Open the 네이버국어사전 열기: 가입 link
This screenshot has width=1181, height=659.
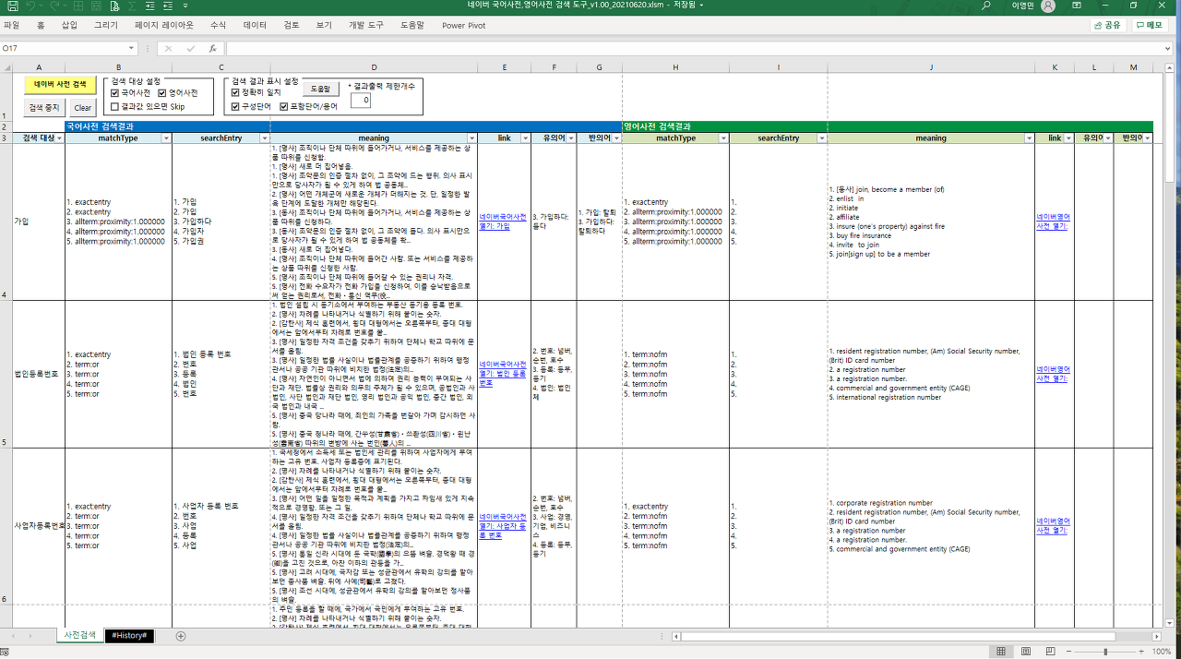(x=502, y=222)
